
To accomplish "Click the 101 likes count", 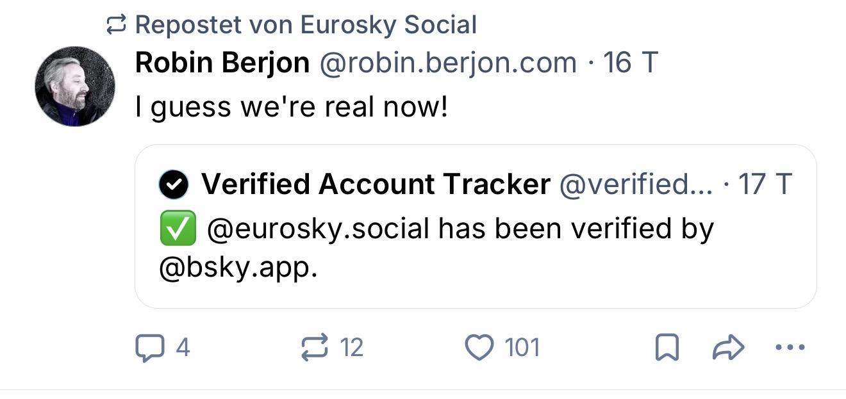I will tap(522, 348).
